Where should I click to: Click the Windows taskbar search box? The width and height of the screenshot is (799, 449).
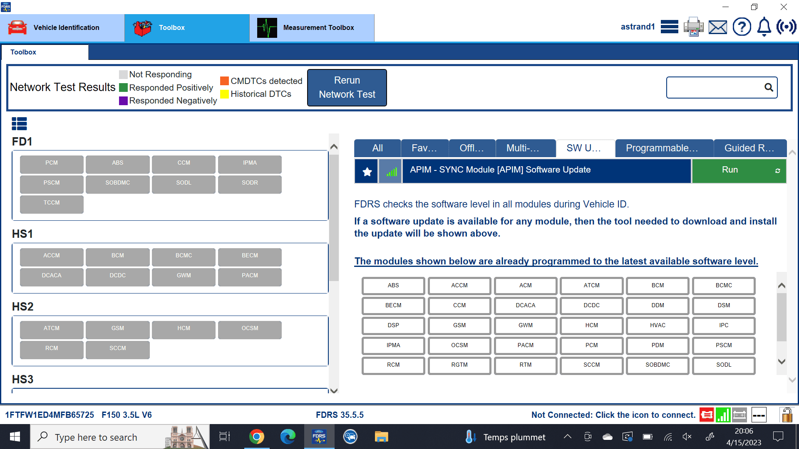pos(120,437)
